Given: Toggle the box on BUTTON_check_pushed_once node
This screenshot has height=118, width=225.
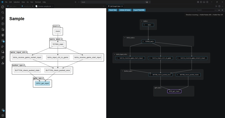Looking at the screenshot, I should (150, 75).
